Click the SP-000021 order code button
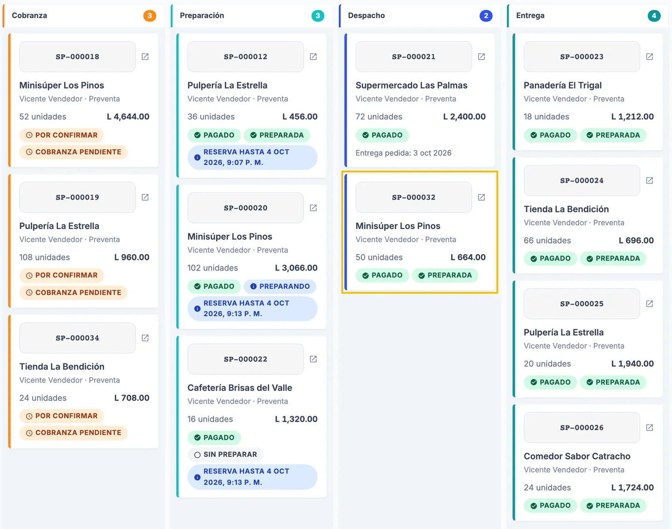672x529 pixels. 413,56
